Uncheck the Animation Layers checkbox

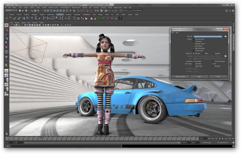(x=194, y=44)
